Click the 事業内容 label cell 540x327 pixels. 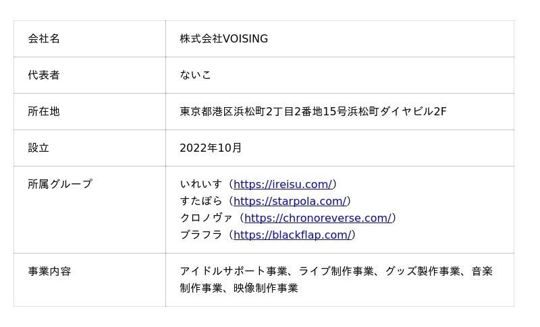(x=90, y=280)
